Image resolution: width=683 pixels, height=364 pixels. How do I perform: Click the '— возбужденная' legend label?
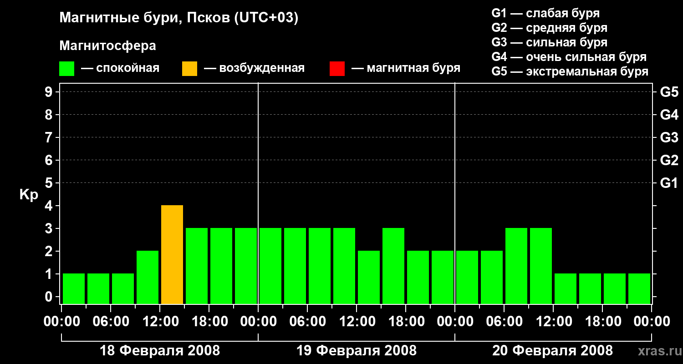click(x=255, y=68)
